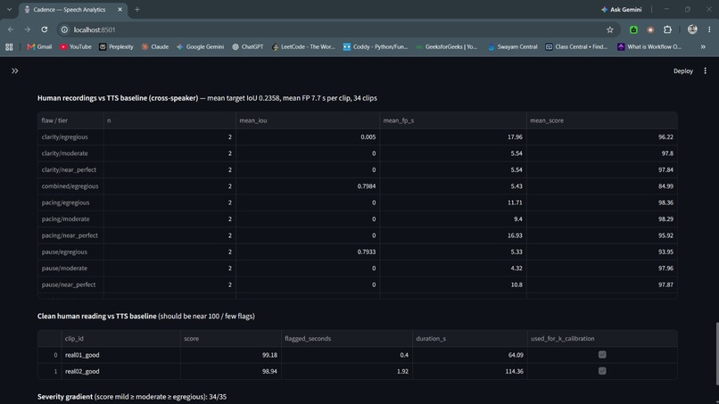Screen dimensions: 719x404
Task: Click the real01_good clip_id cell
Action: 121,355
